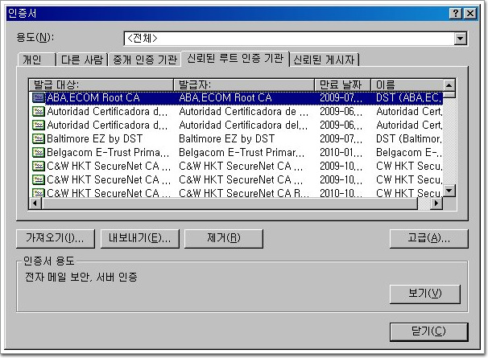Image resolution: width=488 pixels, height=358 pixels.
Task: Open the 신뢰된 게시자 tab
Action: 325,60
